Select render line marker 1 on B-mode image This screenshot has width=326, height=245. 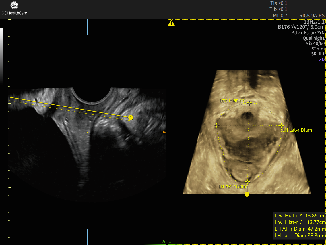tap(131, 117)
